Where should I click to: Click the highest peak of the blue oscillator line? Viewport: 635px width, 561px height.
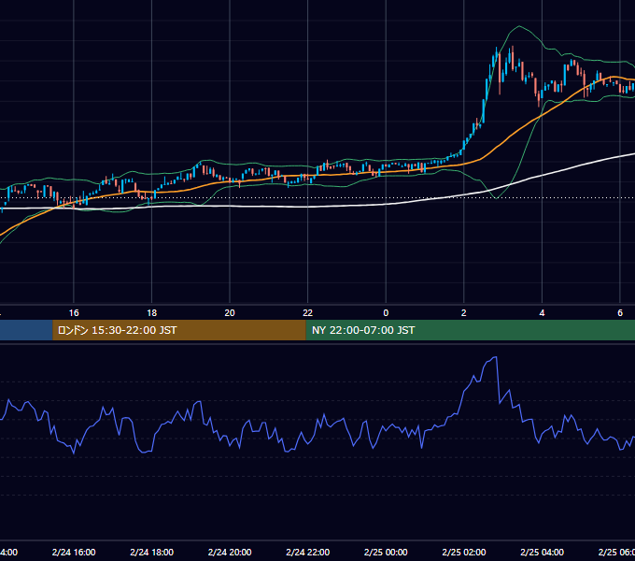495,357
